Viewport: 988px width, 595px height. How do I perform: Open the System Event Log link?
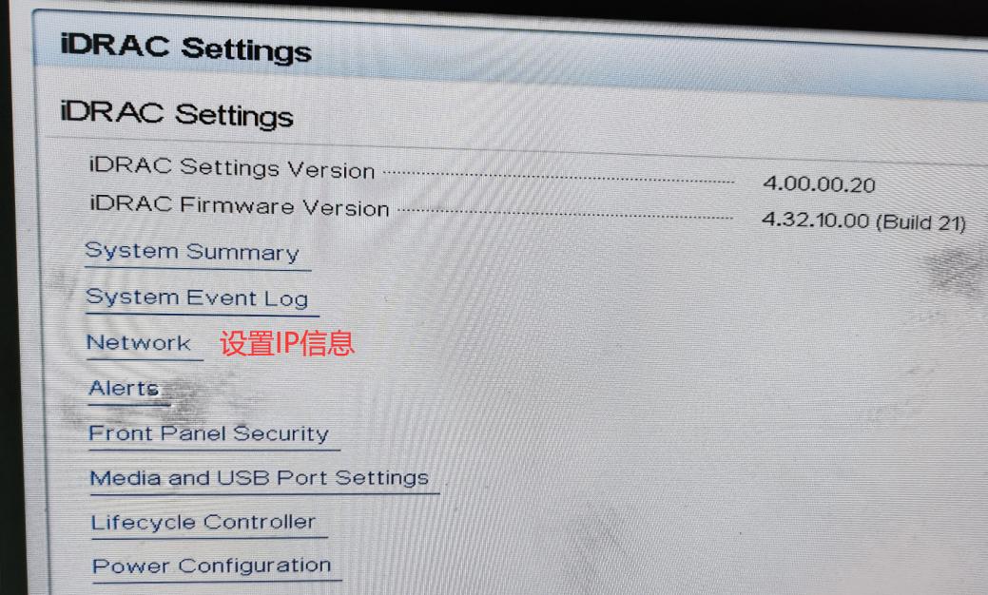point(197,297)
